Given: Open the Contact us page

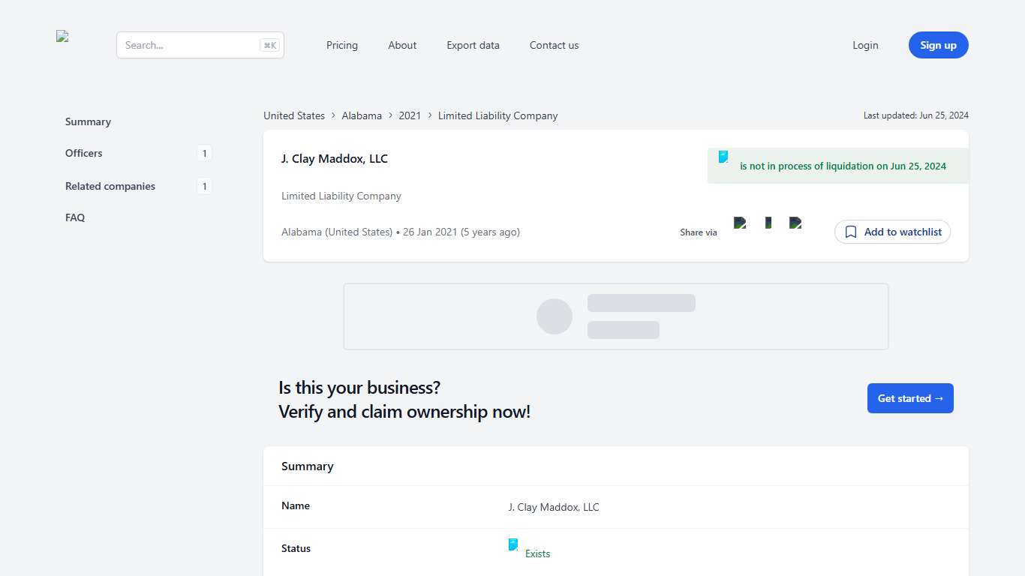Looking at the screenshot, I should point(554,45).
